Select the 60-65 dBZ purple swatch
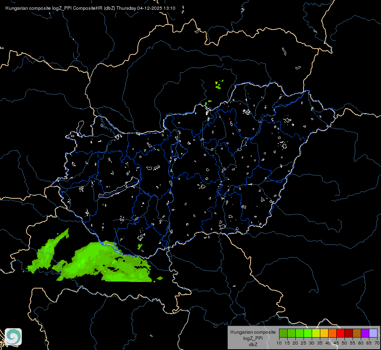This screenshot has width=381, height=350. coord(365,333)
